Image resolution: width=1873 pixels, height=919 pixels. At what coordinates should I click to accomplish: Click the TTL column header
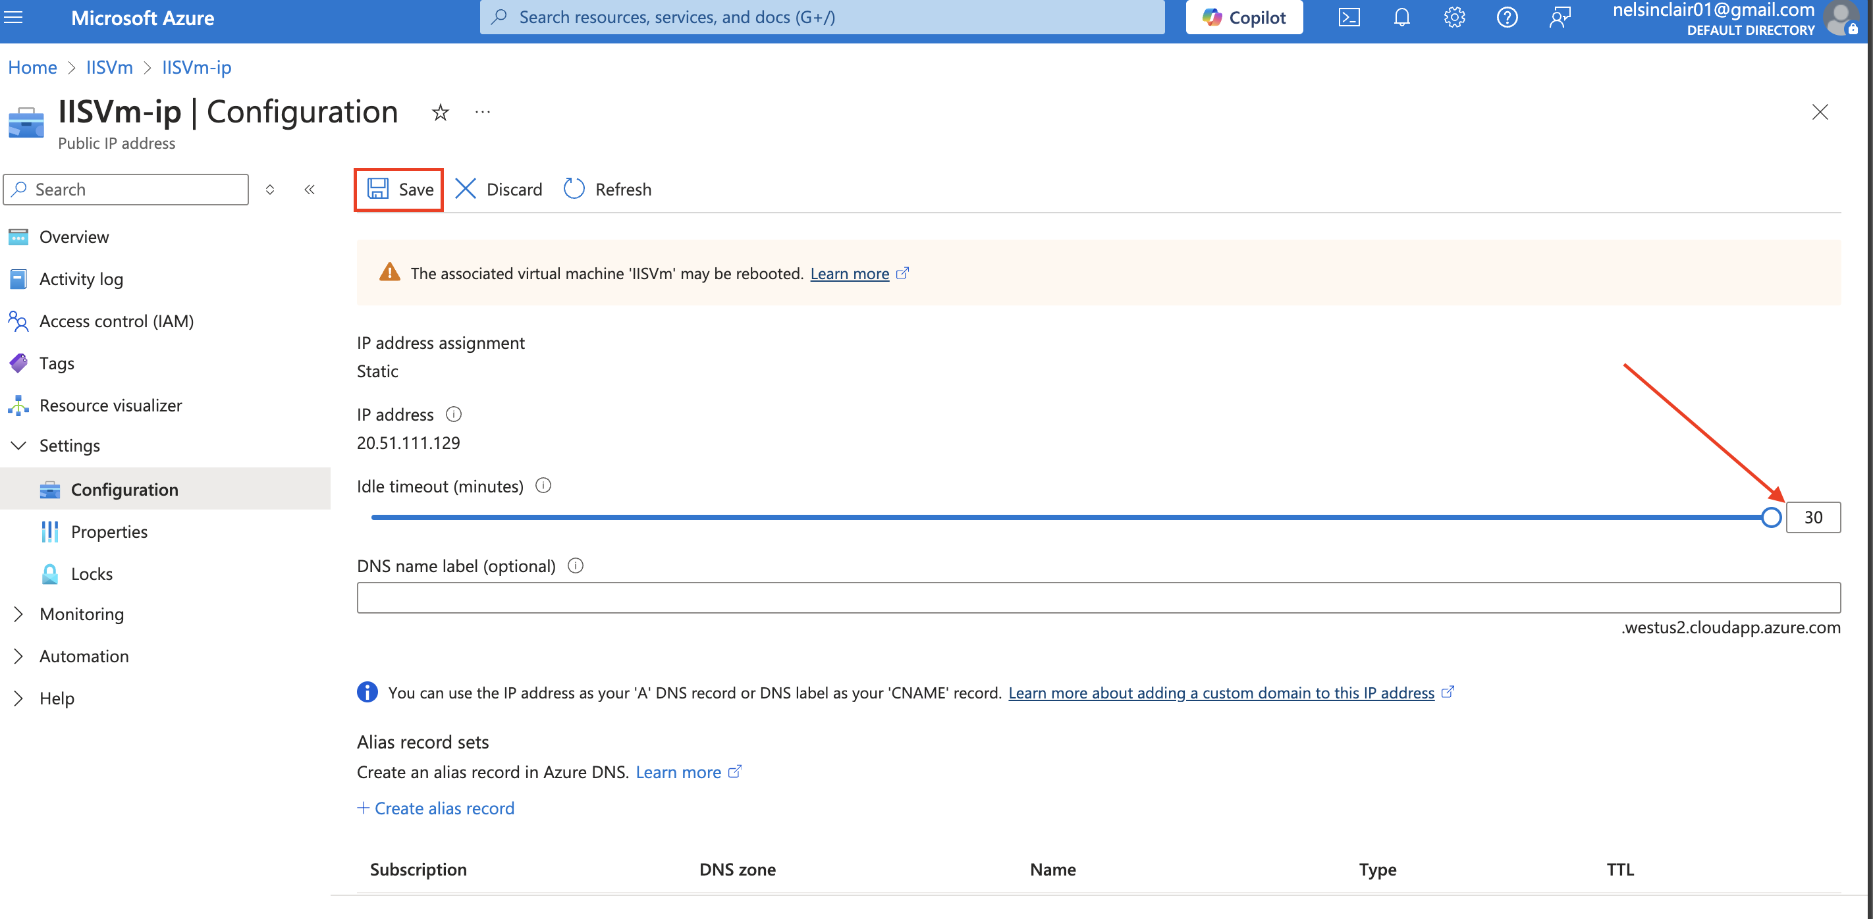click(1620, 869)
